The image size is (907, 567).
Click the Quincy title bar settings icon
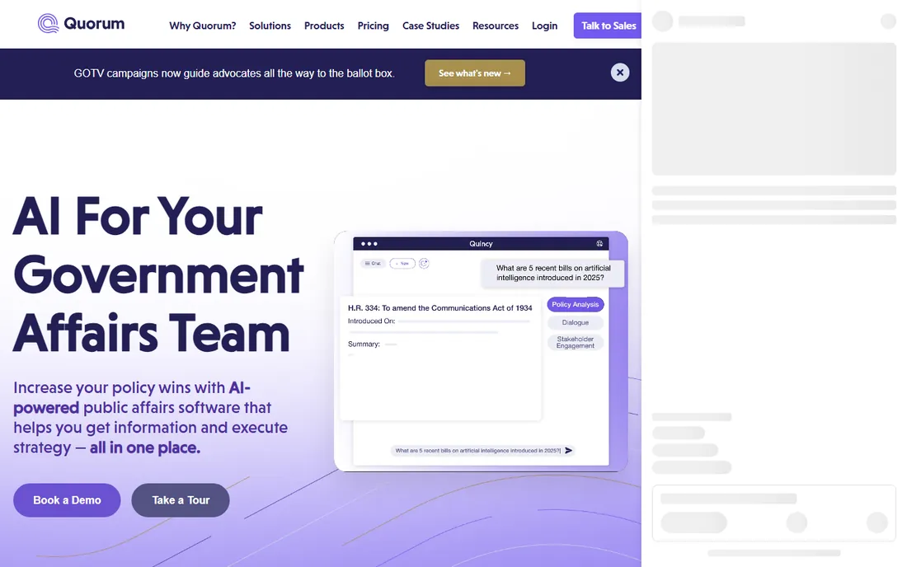(x=599, y=244)
